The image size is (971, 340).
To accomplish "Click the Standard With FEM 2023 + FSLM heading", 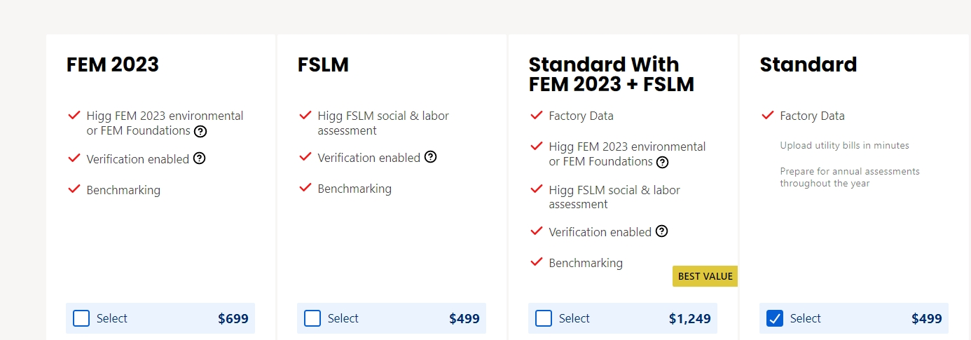I will [x=611, y=74].
